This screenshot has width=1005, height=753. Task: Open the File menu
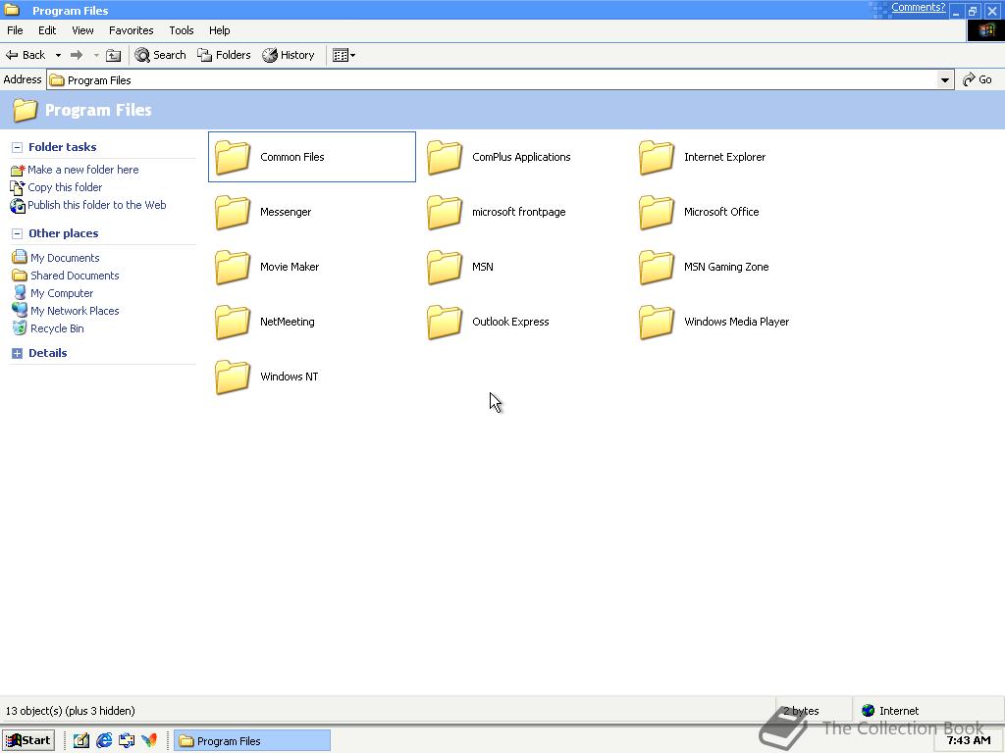point(15,30)
